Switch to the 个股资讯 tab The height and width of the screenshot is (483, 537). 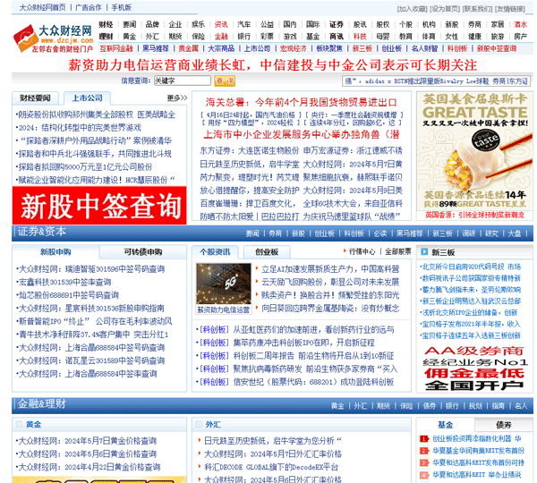click(x=215, y=252)
